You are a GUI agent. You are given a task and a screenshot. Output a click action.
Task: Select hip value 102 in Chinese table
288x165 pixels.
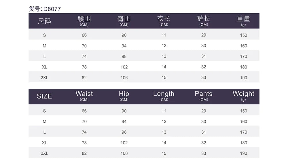[x=124, y=67]
